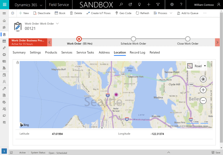The image size is (223, 155).
Task: Open the settings gear icon
Action: click(172, 5)
